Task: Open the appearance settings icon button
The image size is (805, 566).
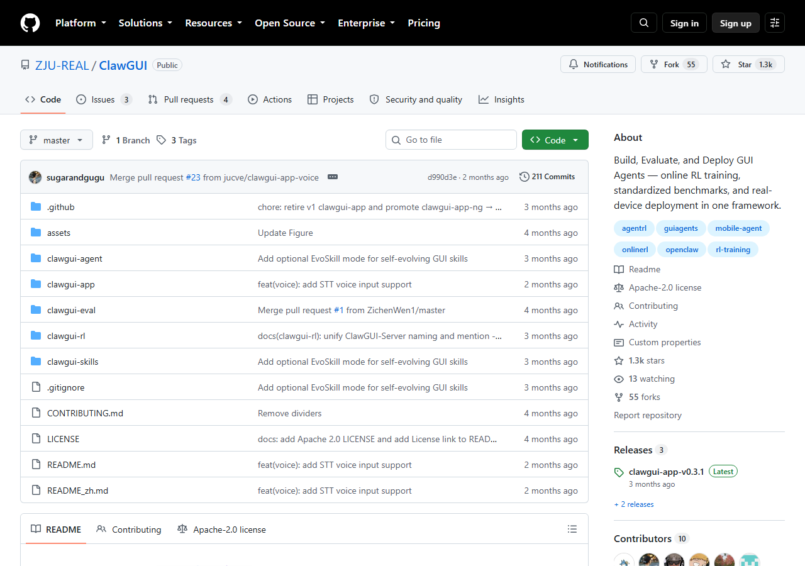Action: point(775,23)
